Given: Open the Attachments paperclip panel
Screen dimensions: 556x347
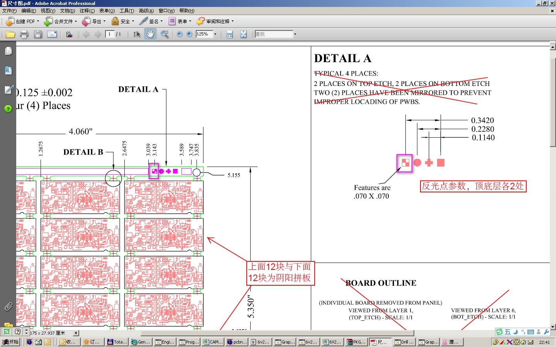Looking at the screenshot, I should click(x=8, y=307).
